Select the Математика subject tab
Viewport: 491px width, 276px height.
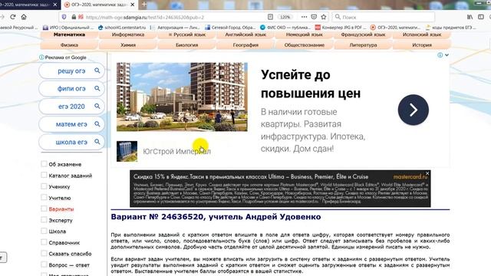point(69,34)
